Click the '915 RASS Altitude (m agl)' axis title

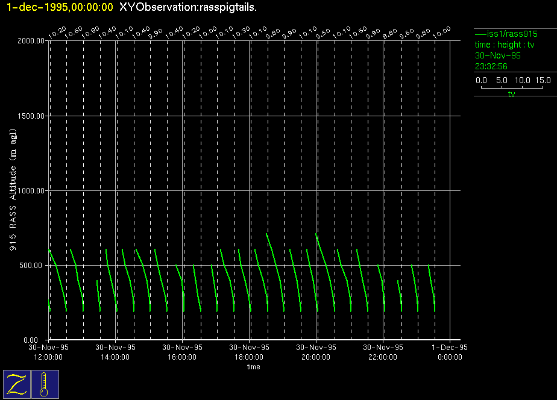13,190
